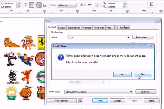
Task: Select the Elmo sticker image
Action: [27, 76]
